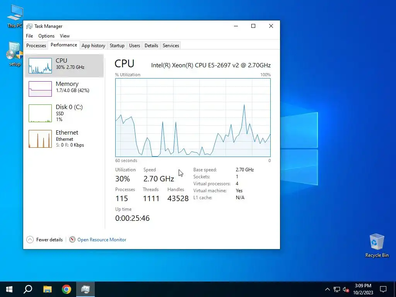Viewport: 396px width, 297px height.
Task: Click the 1111 threads count
Action: pos(151,198)
